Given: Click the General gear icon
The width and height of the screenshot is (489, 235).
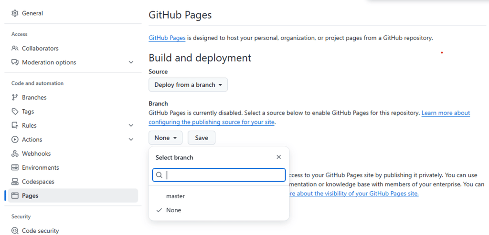Looking at the screenshot, I should [15, 13].
